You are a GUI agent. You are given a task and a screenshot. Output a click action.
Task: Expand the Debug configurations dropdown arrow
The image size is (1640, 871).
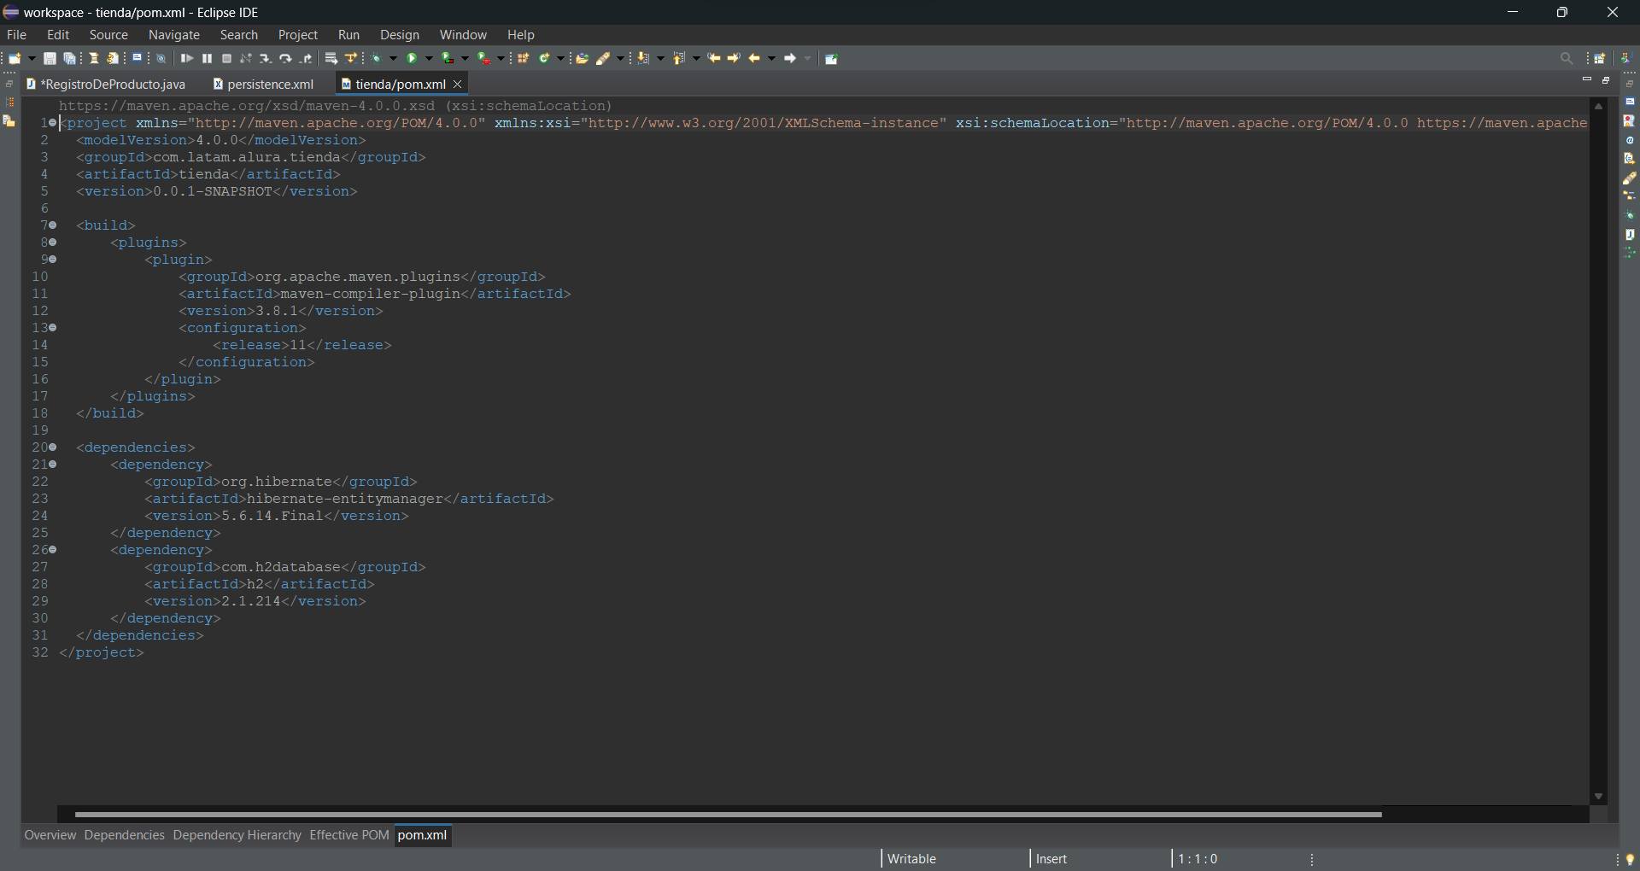pos(394,58)
